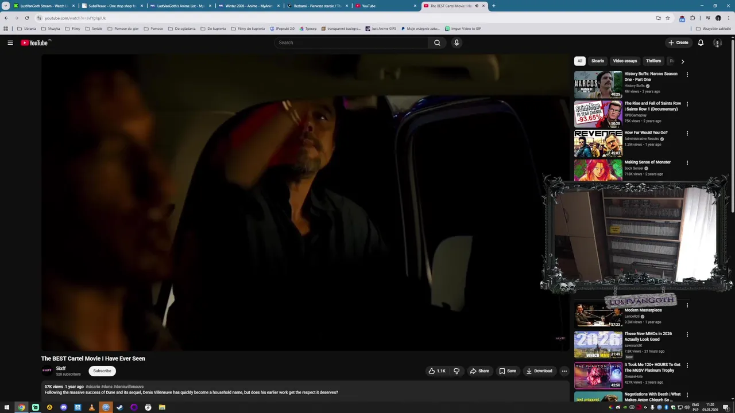Open YouTube notifications bell

coord(701,42)
